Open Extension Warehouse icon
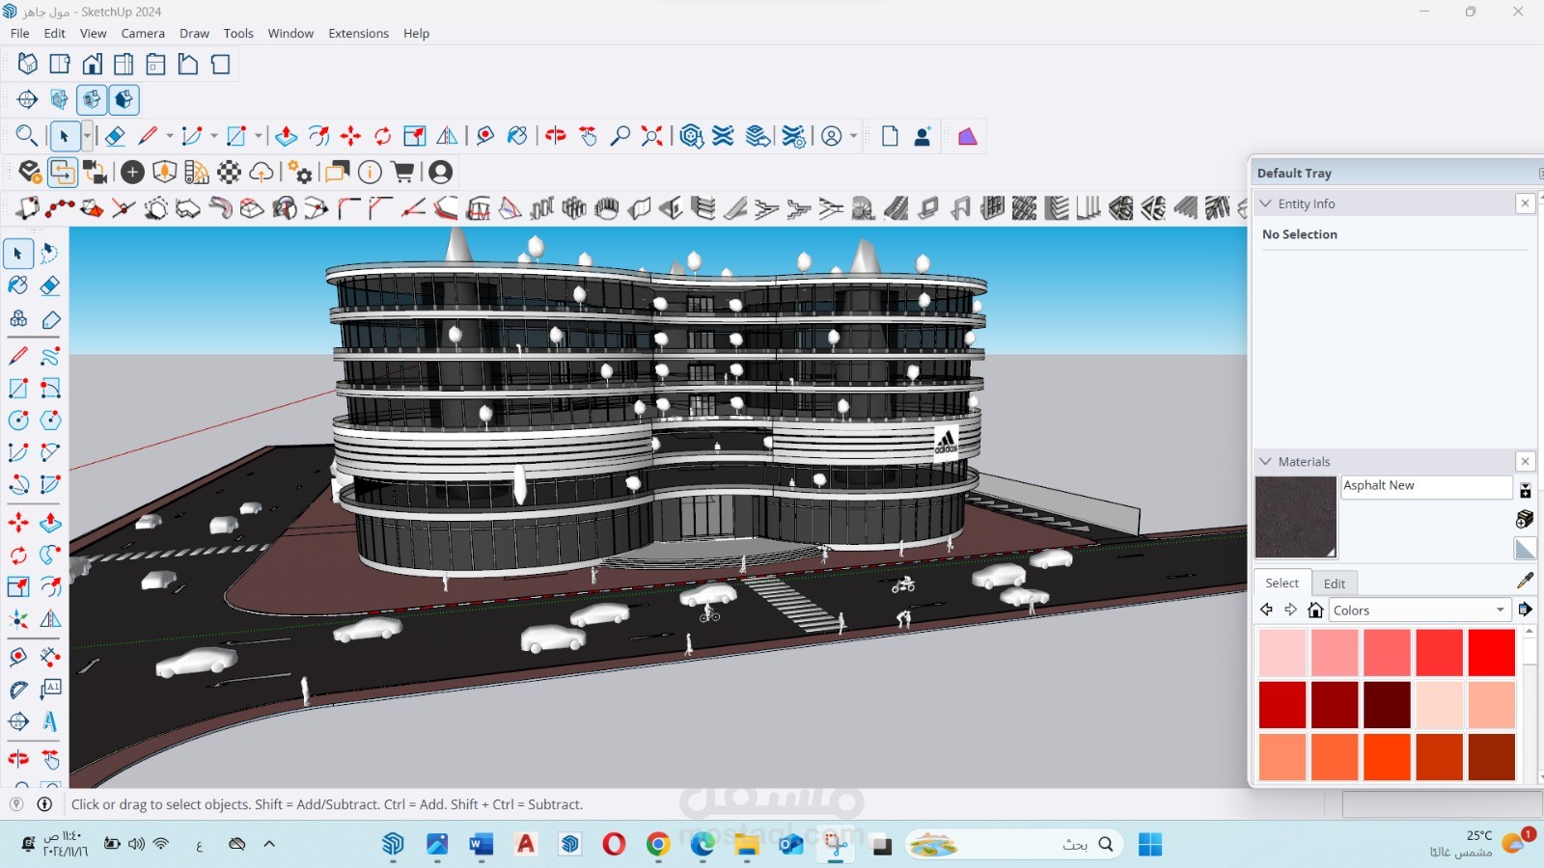1544x868 pixels. pos(724,136)
